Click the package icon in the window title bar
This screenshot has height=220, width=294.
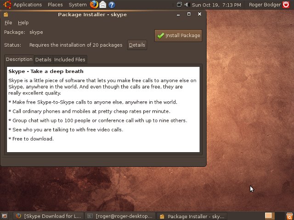tap(6, 14)
